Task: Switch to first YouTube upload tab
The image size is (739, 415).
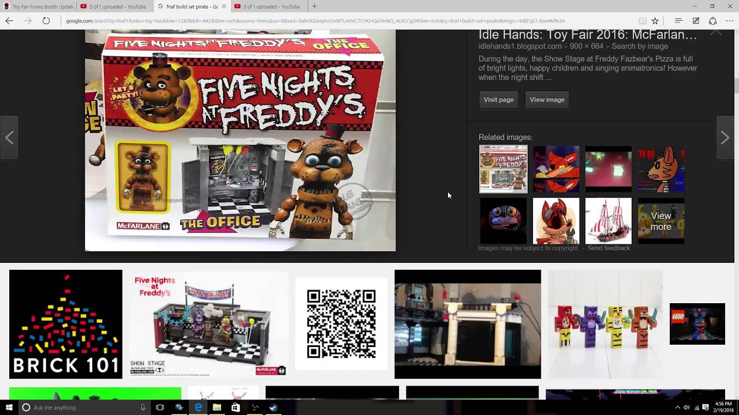Action: (114, 6)
